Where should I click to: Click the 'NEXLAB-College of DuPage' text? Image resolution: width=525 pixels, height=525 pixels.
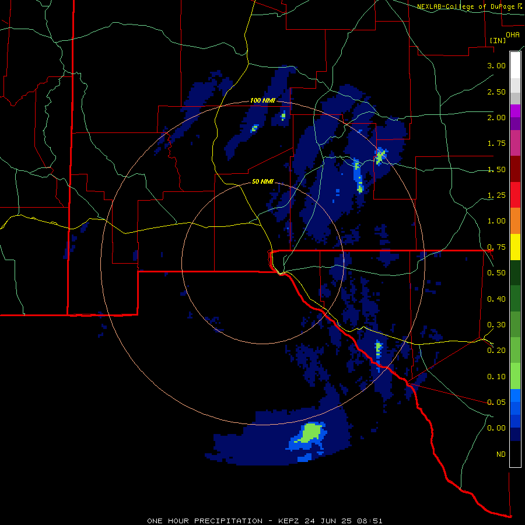[467, 6]
